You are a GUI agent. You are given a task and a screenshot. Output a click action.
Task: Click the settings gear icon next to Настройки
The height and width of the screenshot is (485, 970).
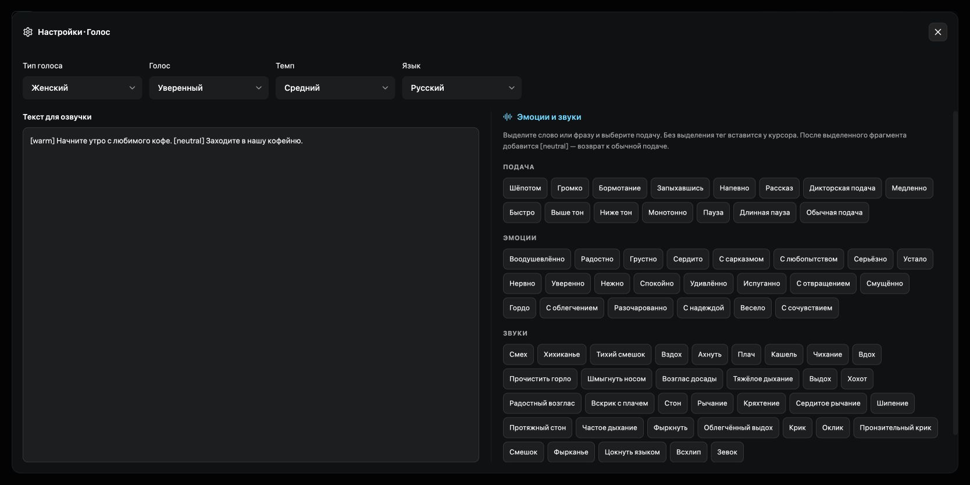[28, 32]
